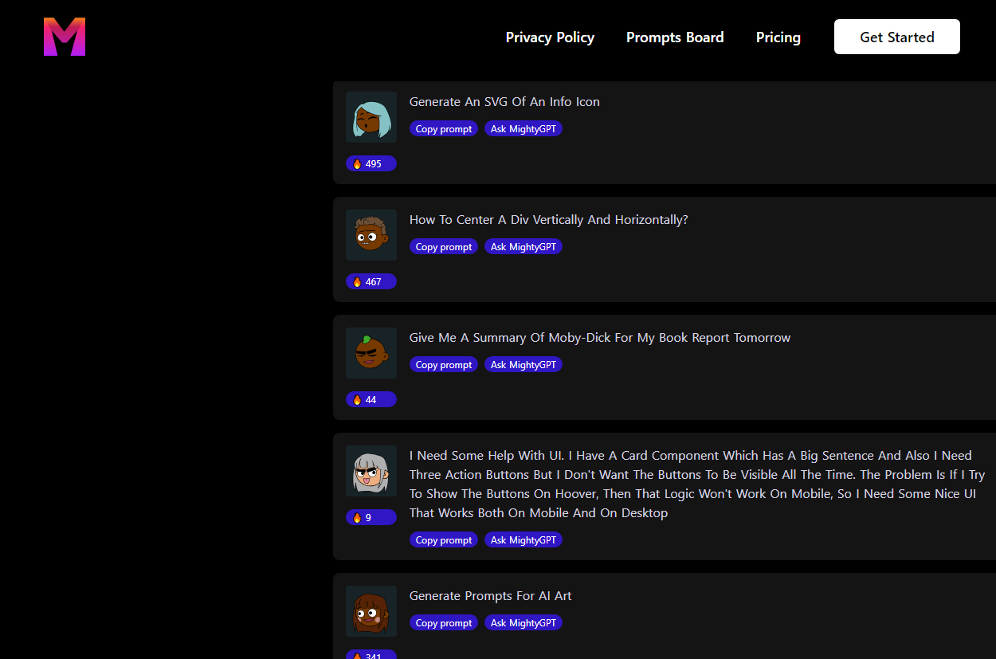Viewport: 996px width, 659px height.
Task: Open the Privacy Policy page
Action: (550, 37)
